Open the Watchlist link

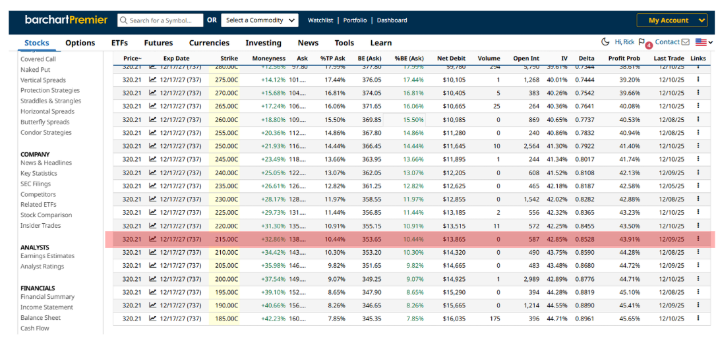coord(322,20)
